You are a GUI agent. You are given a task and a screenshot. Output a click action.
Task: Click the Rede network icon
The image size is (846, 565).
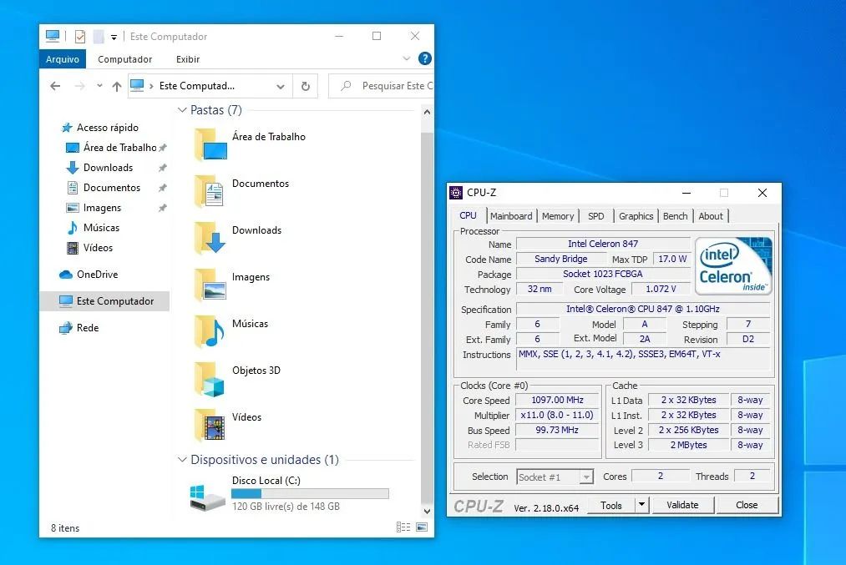pyautogui.click(x=66, y=328)
